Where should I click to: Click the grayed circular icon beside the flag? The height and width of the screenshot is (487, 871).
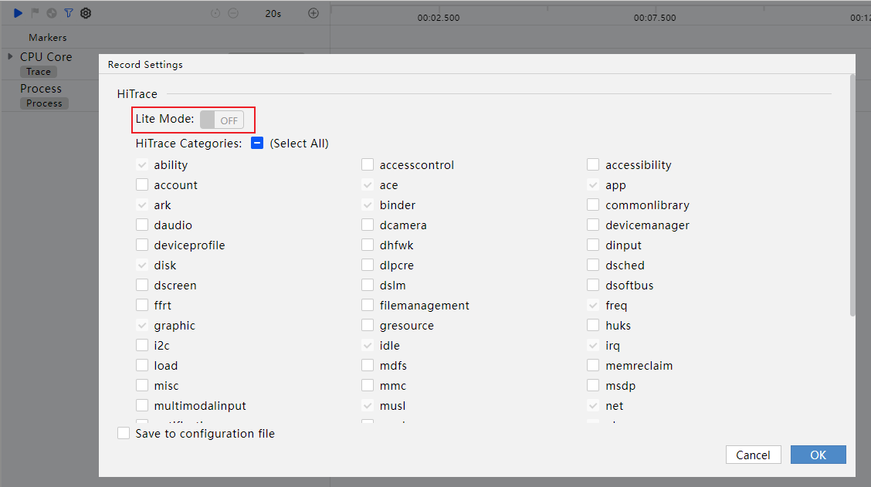coord(52,13)
